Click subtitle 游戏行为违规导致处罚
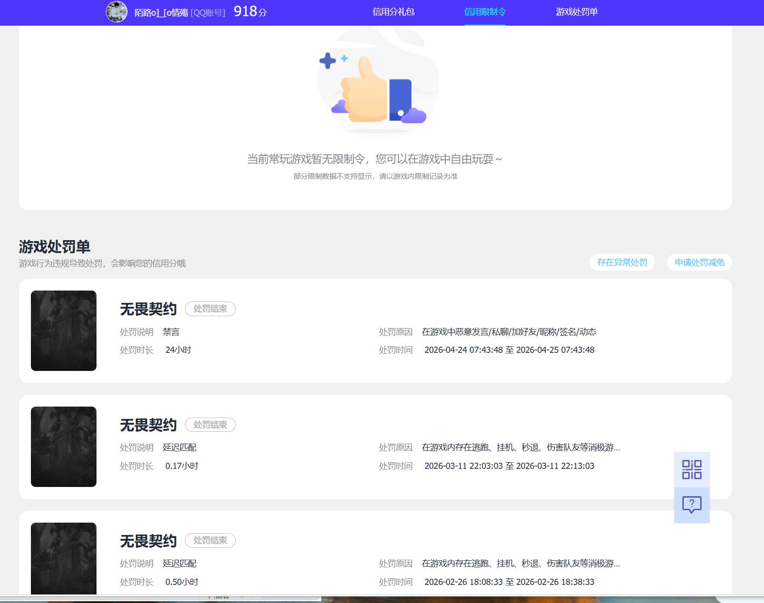Viewport: 764px width, 603px height. tap(102, 263)
